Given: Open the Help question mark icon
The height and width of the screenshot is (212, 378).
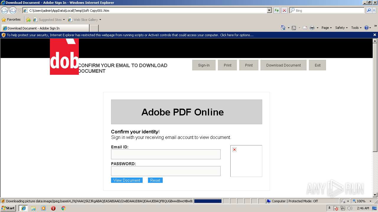Looking at the screenshot, I should pos(366,28).
